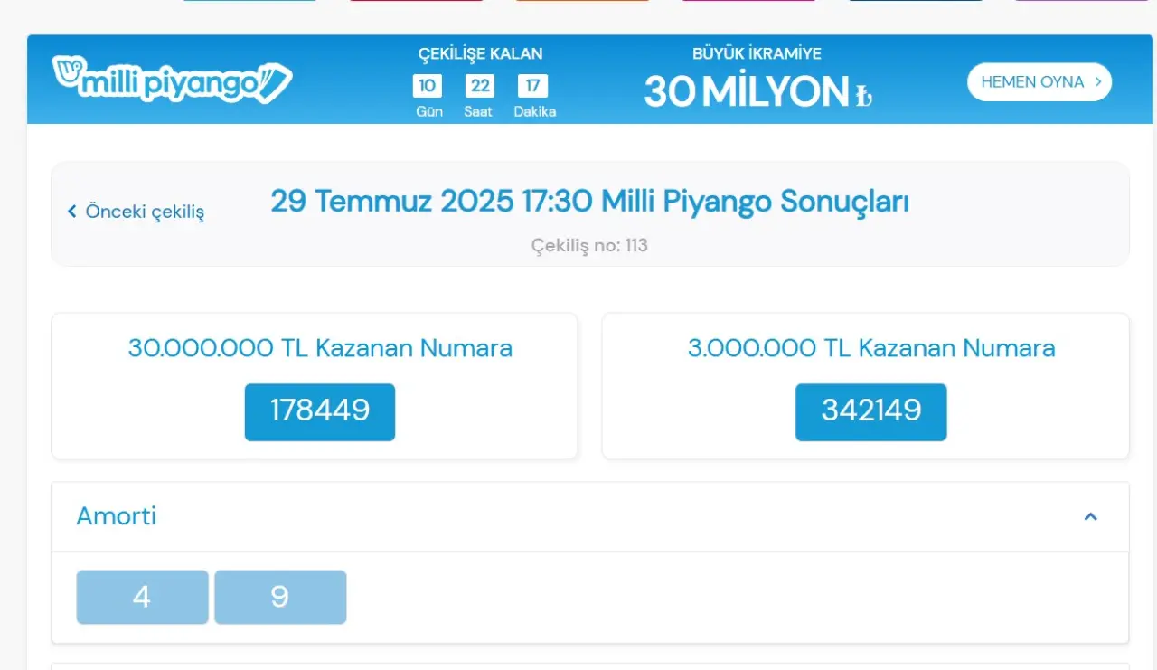Select the amorti number 4 tile
Screen dimensions: 1157x670
pyautogui.click(x=142, y=597)
